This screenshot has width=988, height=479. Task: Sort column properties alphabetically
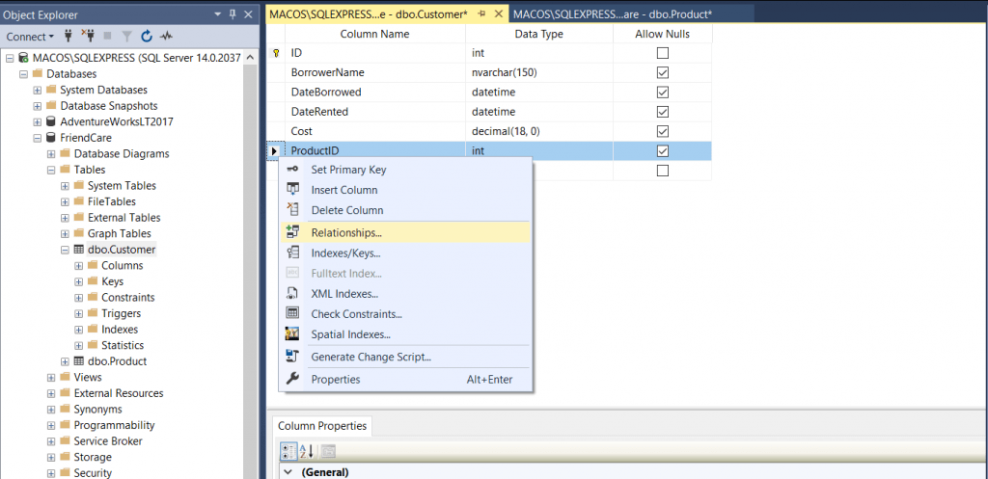[308, 450]
